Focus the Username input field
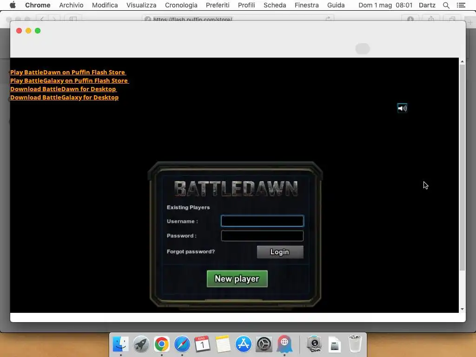This screenshot has width=476, height=357. pyautogui.click(x=262, y=221)
